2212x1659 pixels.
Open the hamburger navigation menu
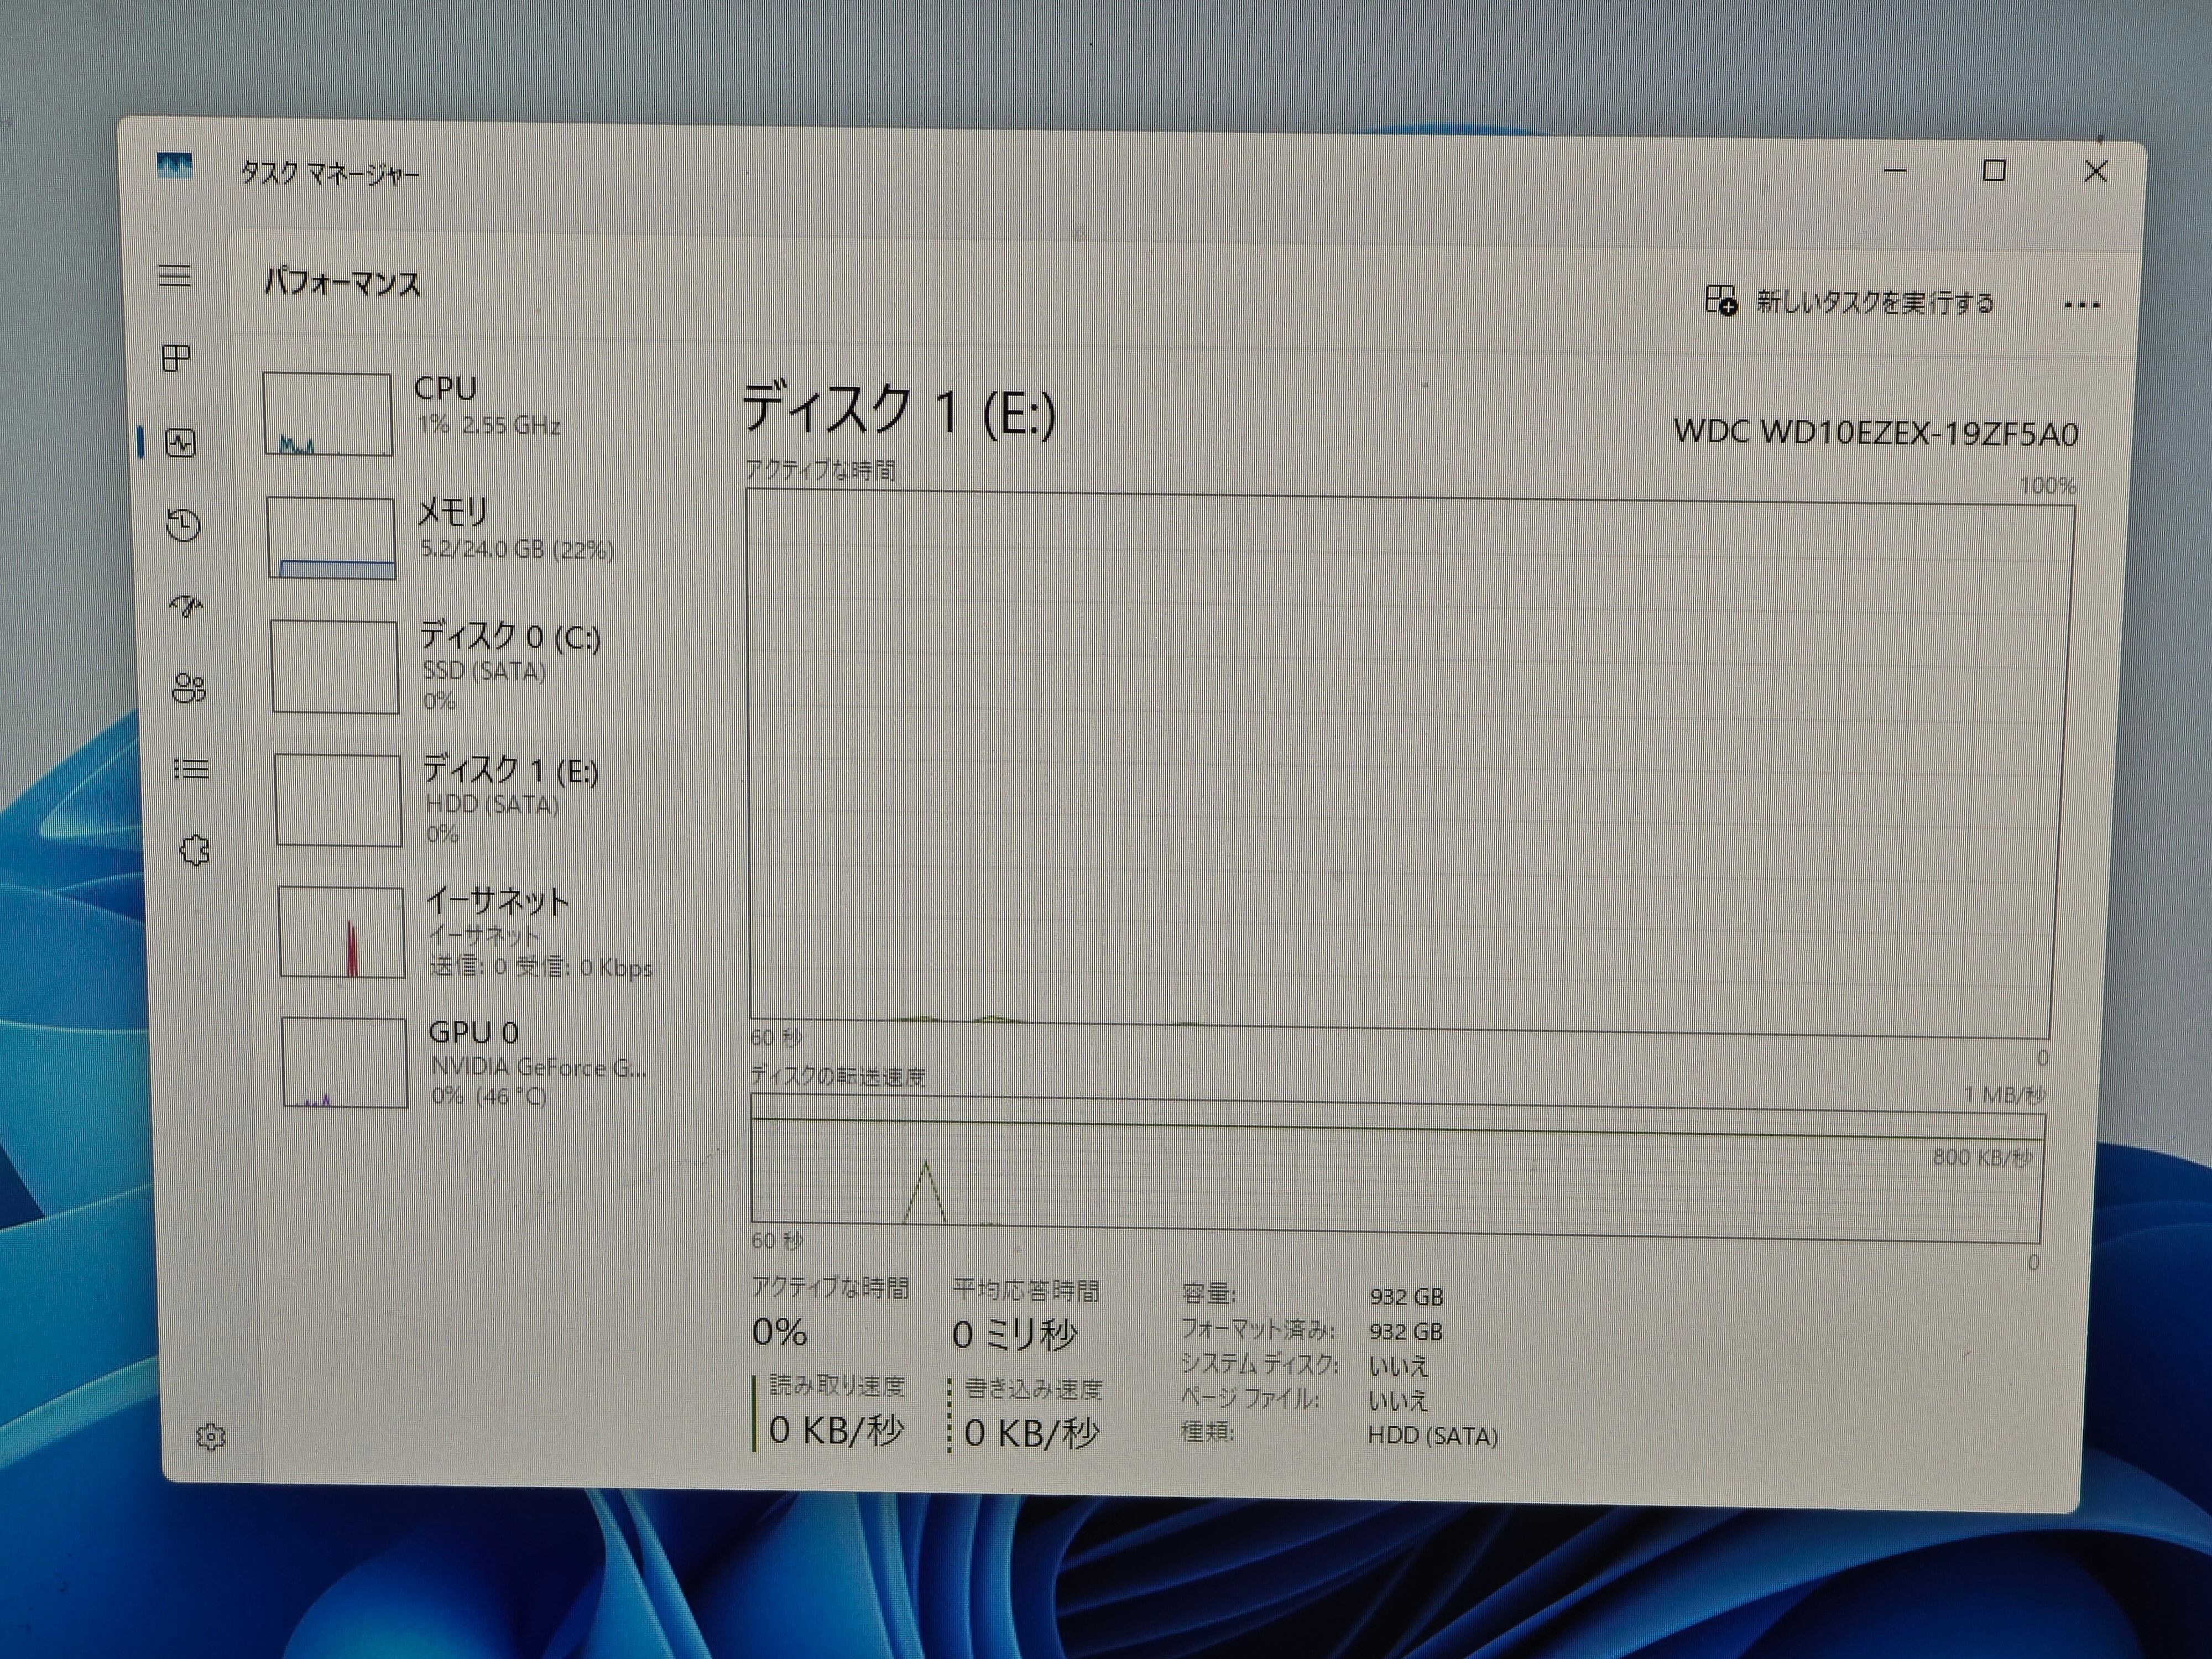175,275
